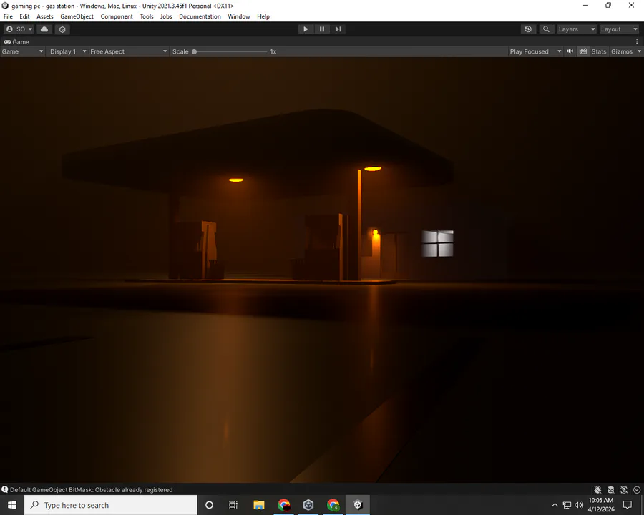Open the Tools menu
This screenshot has width=644, height=515.
(x=147, y=16)
